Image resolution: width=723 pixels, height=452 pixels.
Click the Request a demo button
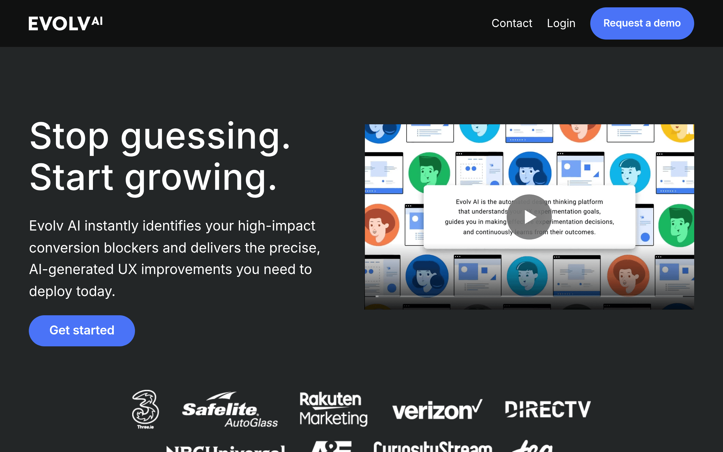click(642, 23)
